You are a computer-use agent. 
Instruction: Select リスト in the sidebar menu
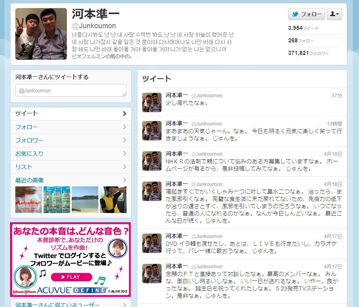[x=71, y=167]
